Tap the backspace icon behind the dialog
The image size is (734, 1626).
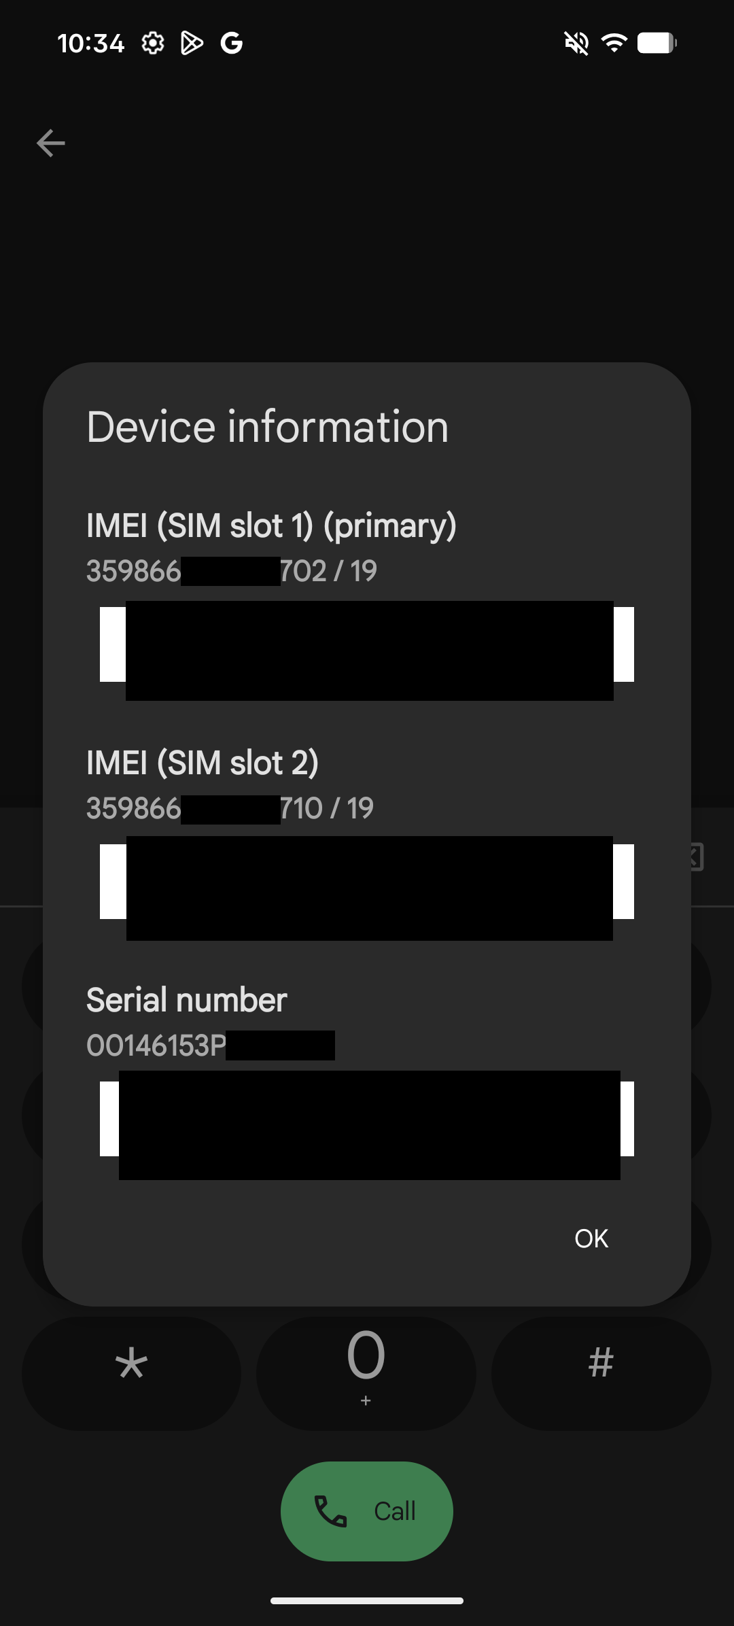click(x=696, y=857)
